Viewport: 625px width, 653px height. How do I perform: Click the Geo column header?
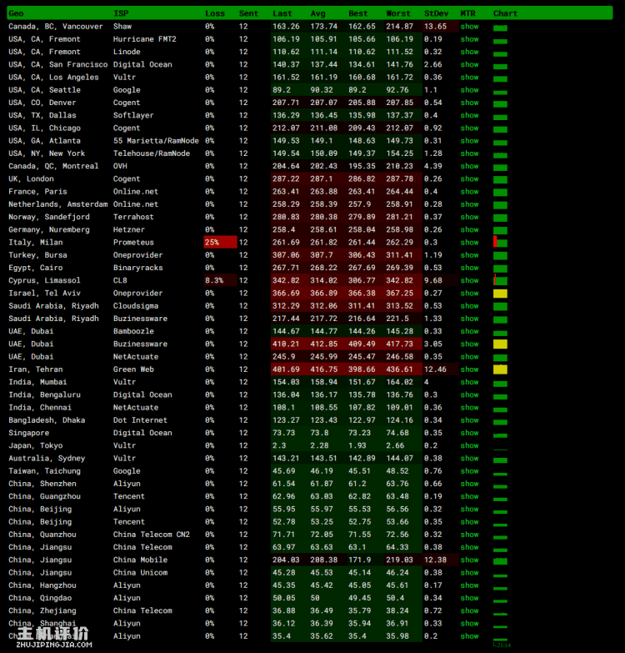click(x=16, y=13)
